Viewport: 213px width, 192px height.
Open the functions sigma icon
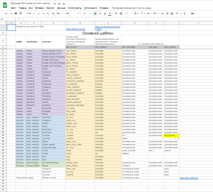coord(184,14)
